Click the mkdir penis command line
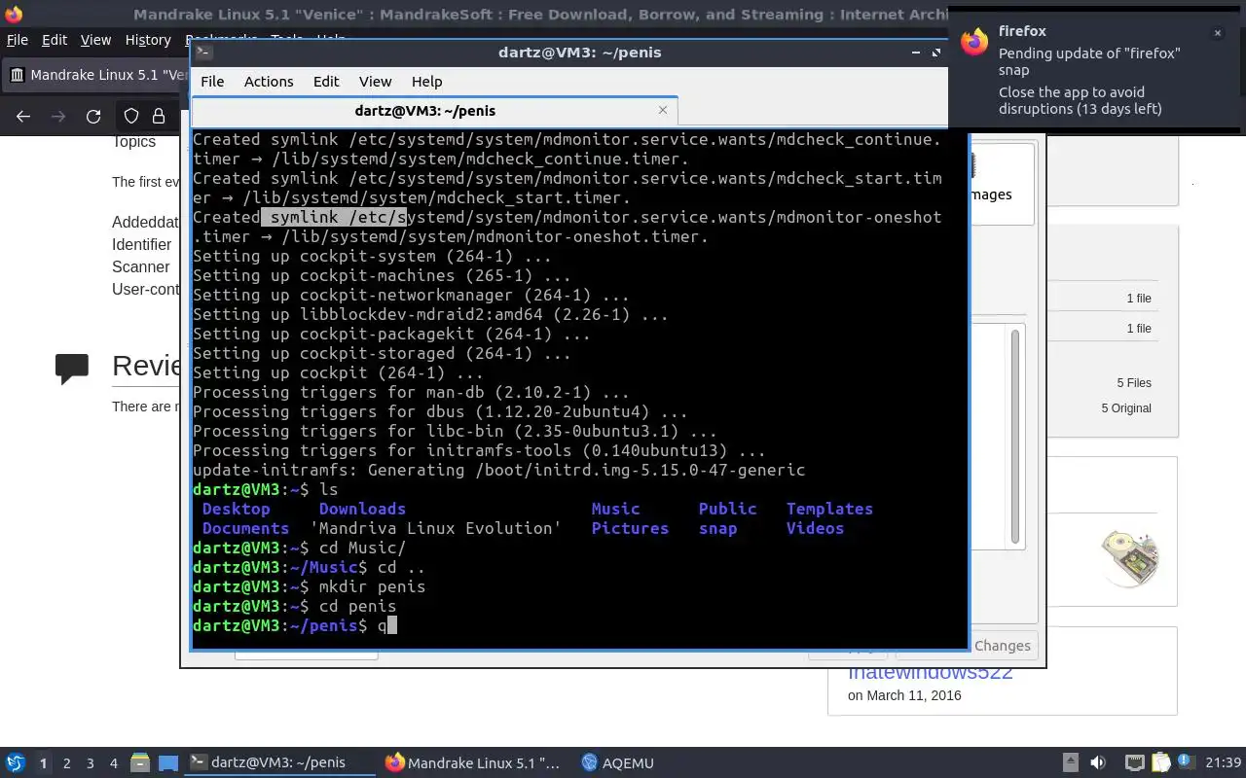Screen dimensions: 1246x778 310,586
